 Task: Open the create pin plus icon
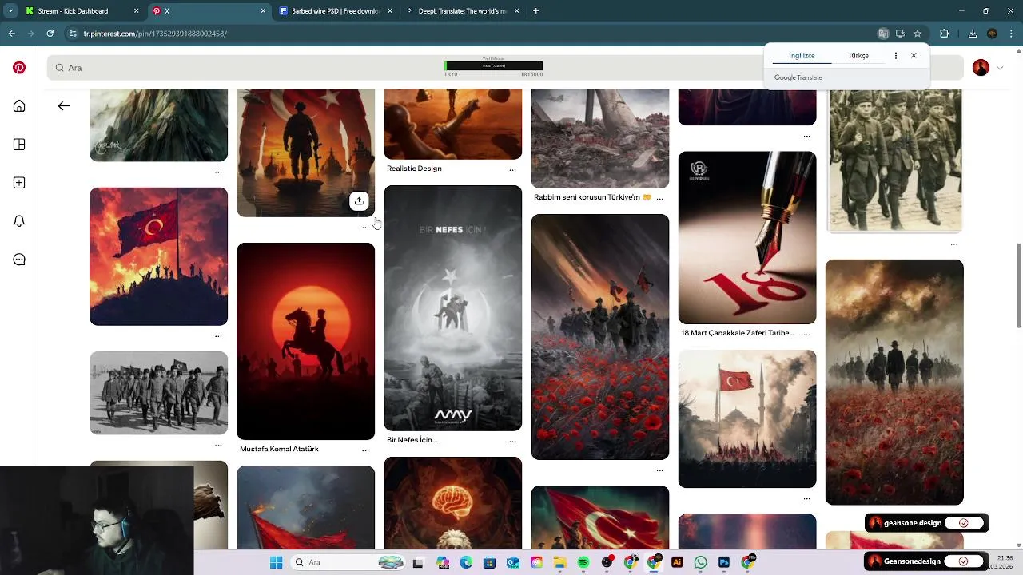tap(19, 183)
